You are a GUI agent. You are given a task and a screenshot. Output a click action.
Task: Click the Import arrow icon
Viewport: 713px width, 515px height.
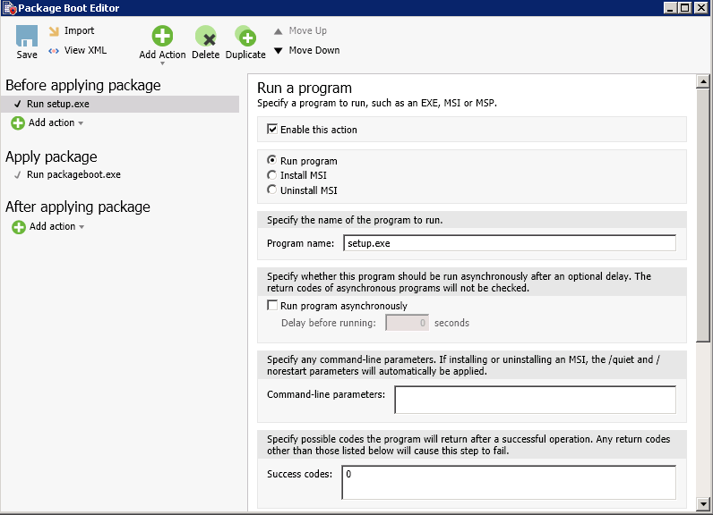coord(55,30)
